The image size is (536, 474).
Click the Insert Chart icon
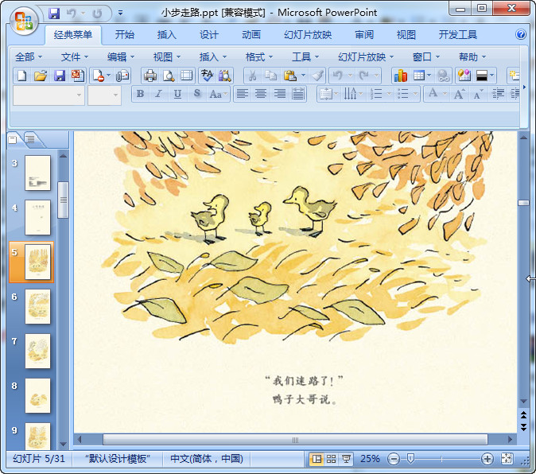click(401, 76)
